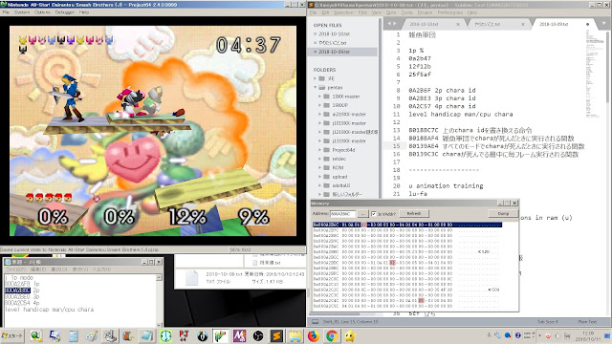Open Project64 Options menu
The width and height of the screenshot is (612, 344).
tap(42, 12)
